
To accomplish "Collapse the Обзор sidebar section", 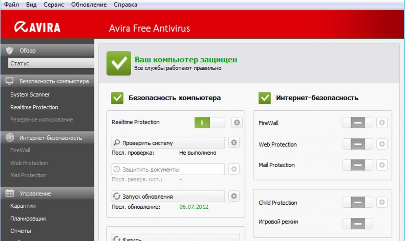I will 47,50.
